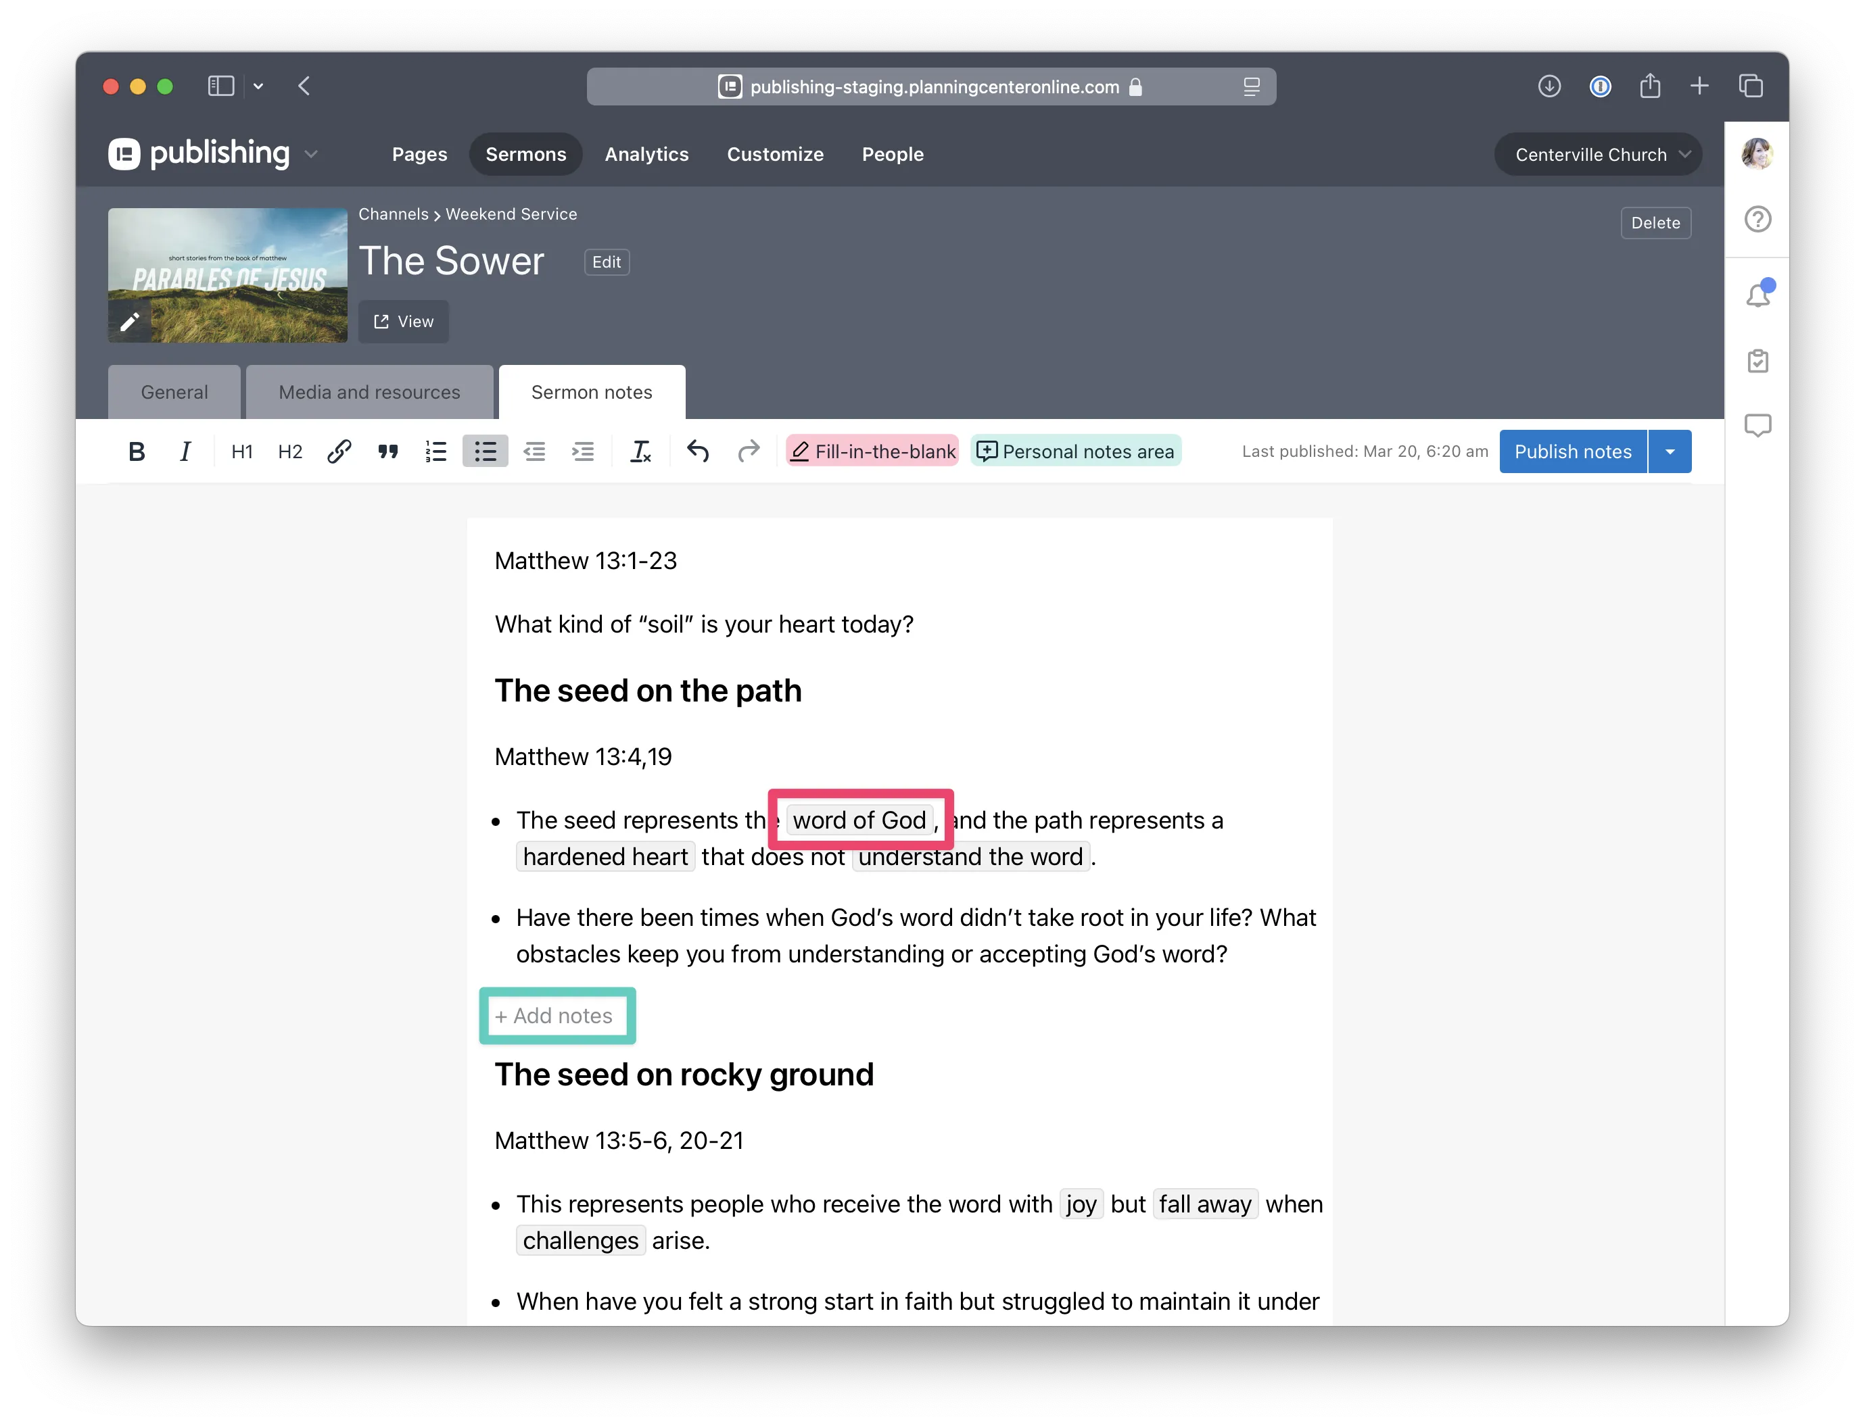Undo the last edit

click(x=698, y=451)
